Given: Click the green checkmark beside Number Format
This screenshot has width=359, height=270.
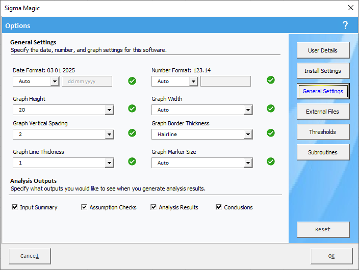Looking at the screenshot, I should [x=271, y=80].
